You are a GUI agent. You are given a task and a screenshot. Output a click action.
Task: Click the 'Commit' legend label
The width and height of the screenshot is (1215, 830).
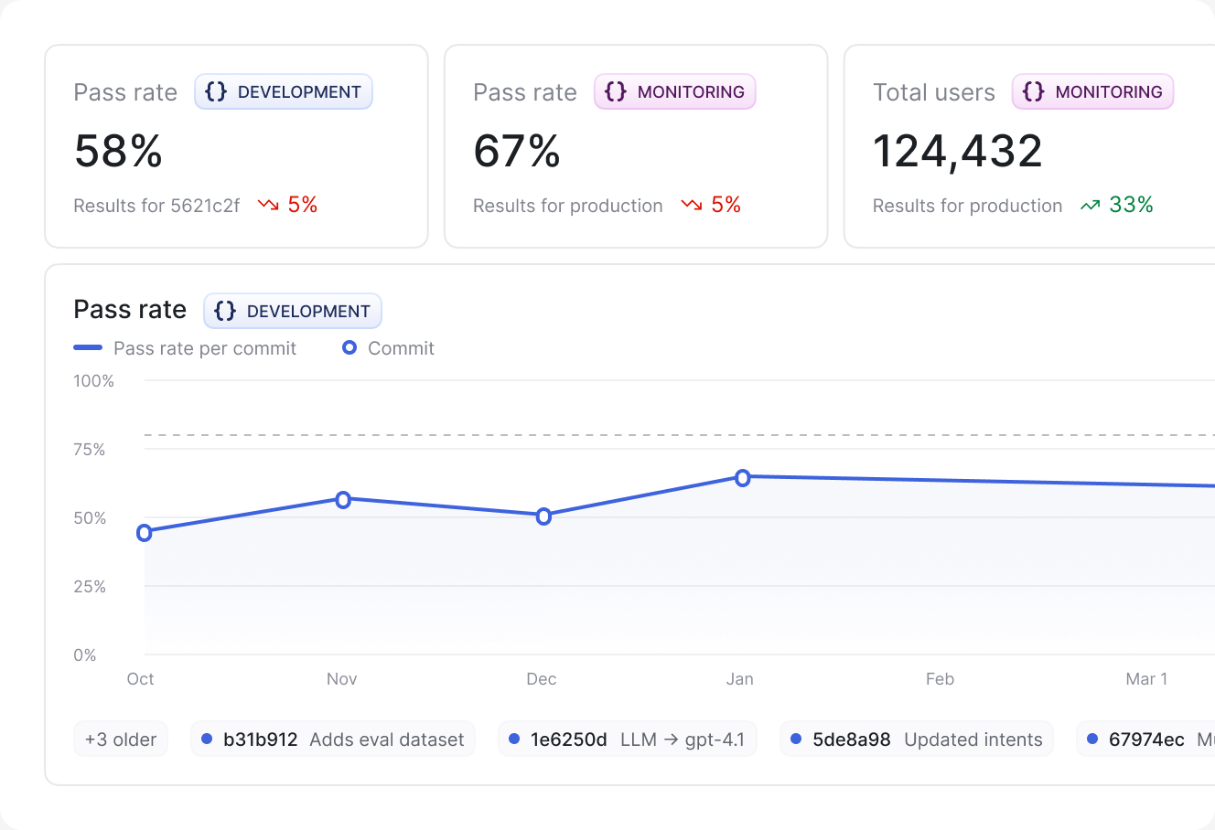[x=401, y=348]
